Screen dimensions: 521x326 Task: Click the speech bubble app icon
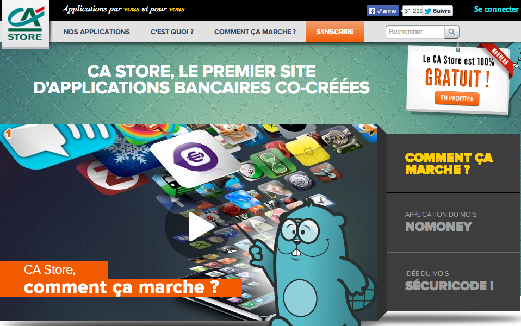pyautogui.click(x=57, y=143)
